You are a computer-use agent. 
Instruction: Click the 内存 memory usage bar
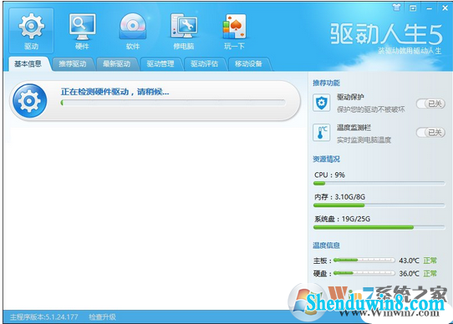pyautogui.click(x=379, y=205)
